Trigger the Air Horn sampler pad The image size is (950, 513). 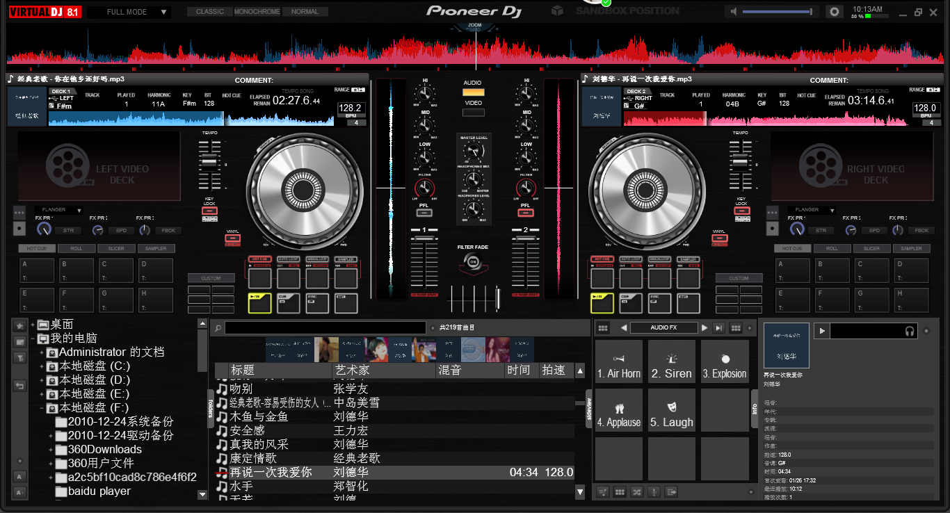pyautogui.click(x=619, y=362)
